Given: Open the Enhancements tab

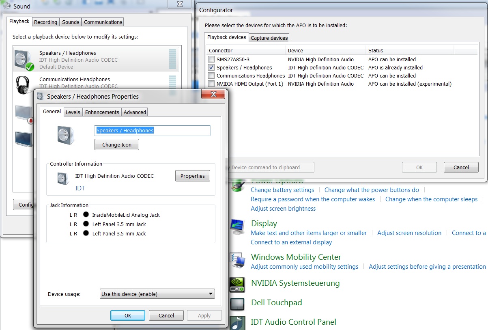Looking at the screenshot, I should pos(102,112).
